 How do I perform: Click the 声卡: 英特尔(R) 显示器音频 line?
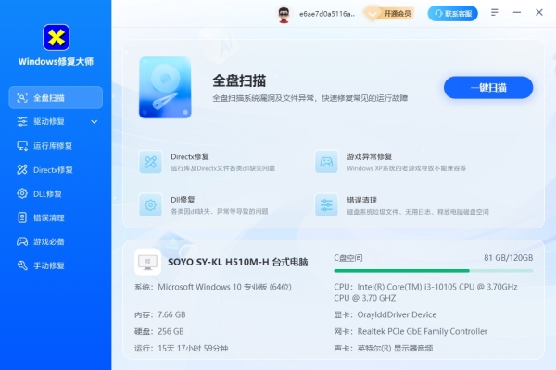[x=384, y=348]
